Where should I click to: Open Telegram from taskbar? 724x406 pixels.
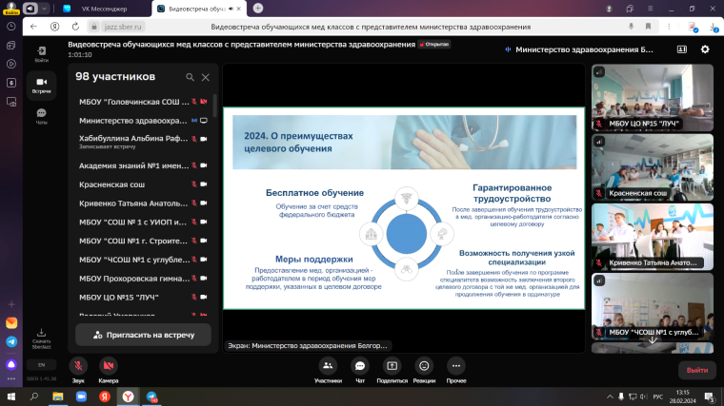[x=151, y=396]
